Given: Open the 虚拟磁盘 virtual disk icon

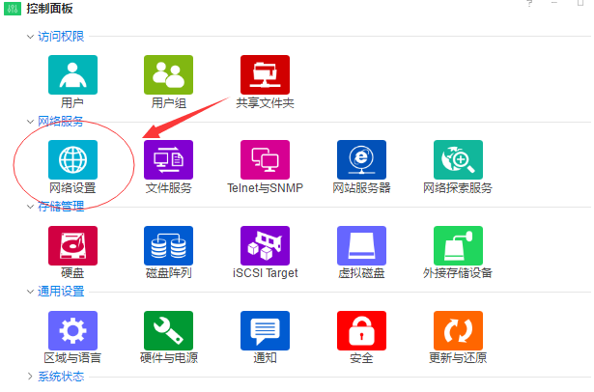Looking at the screenshot, I should [x=361, y=245].
